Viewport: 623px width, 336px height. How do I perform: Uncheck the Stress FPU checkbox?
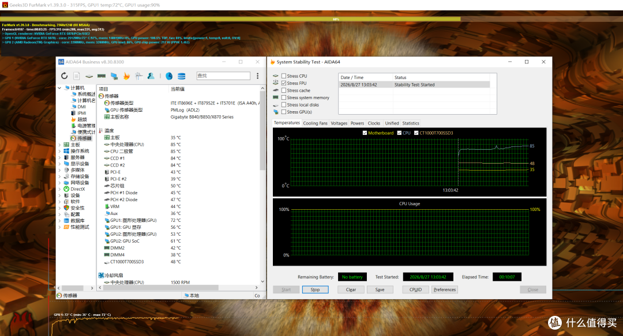pos(284,83)
